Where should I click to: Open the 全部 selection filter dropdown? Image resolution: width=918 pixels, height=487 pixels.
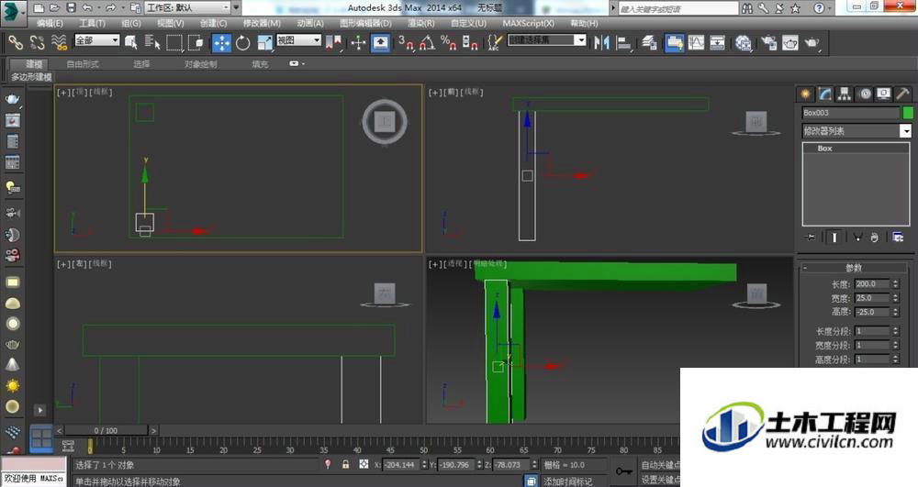pyautogui.click(x=97, y=40)
